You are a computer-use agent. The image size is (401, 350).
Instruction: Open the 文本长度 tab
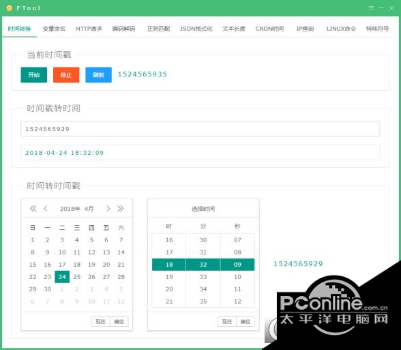[x=234, y=29]
